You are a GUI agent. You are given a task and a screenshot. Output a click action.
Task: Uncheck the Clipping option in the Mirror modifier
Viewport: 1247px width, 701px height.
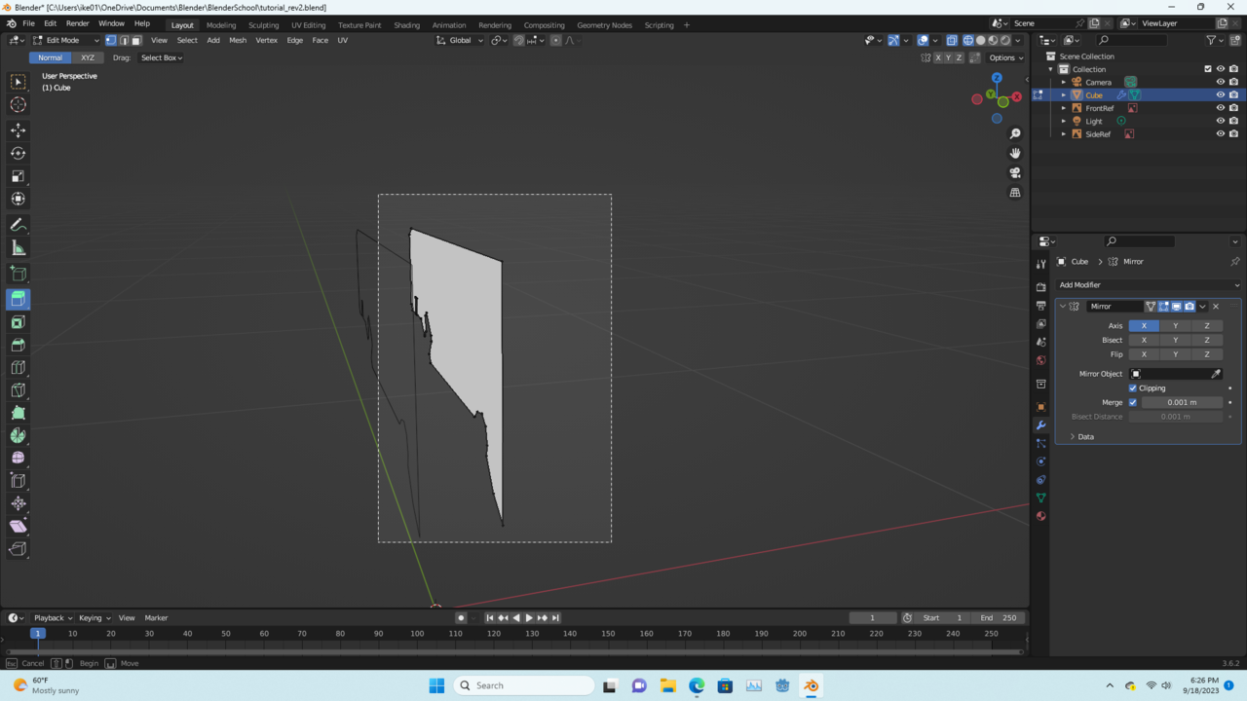[1133, 387]
